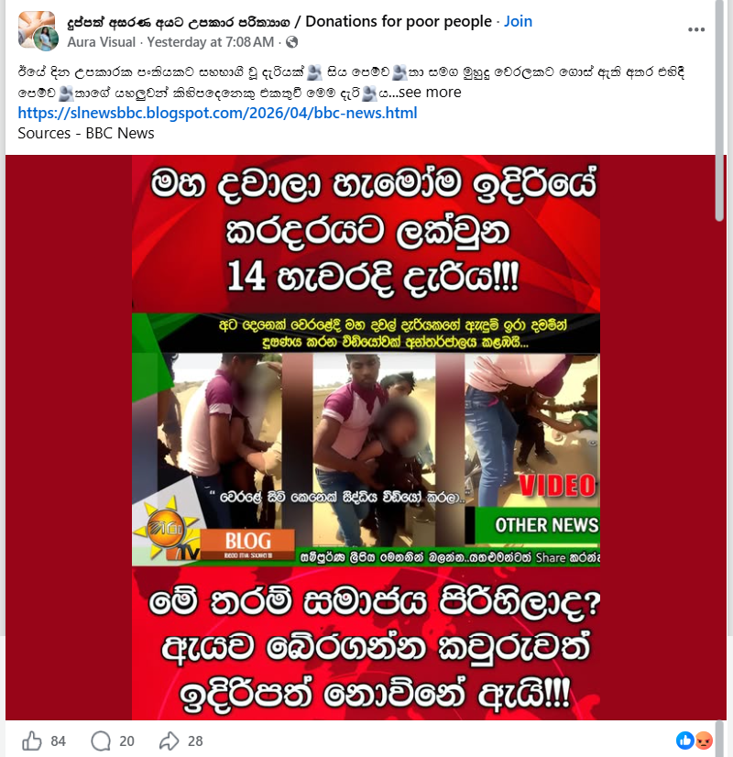Open the slnewsbbc.blogspot.com link
Viewport: 733px width, 757px height.
pyautogui.click(x=217, y=113)
